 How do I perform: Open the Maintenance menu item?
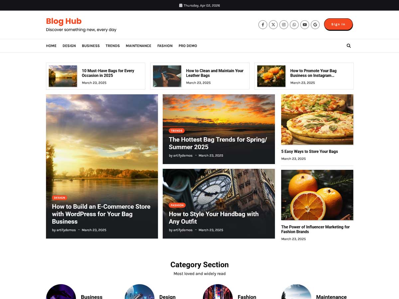[138, 46]
